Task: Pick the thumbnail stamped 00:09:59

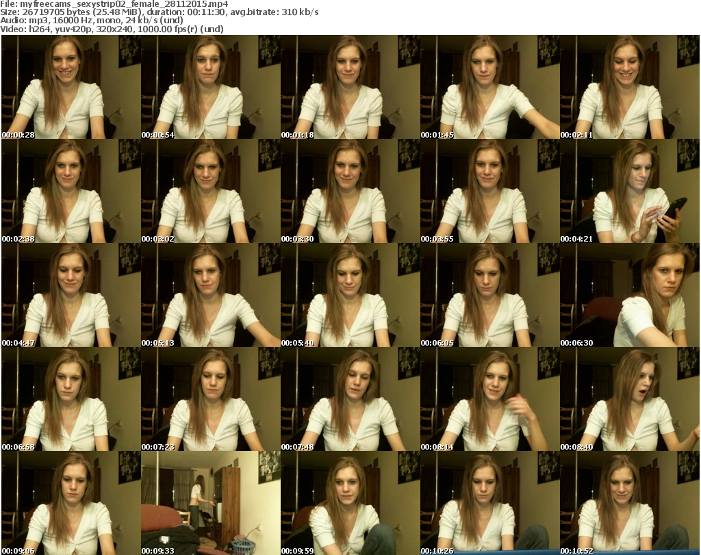Action: pos(350,503)
